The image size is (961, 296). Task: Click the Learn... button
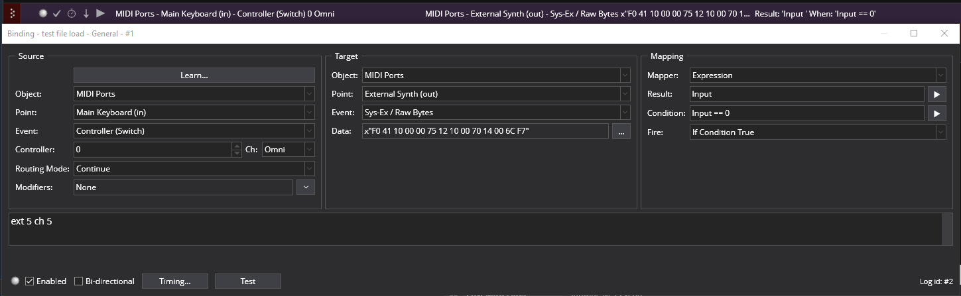[x=194, y=75]
